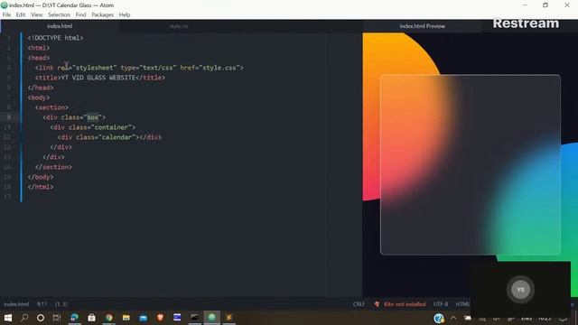The image size is (578, 325).
Task: Open the Mail app in taskbar
Action: click(143, 318)
